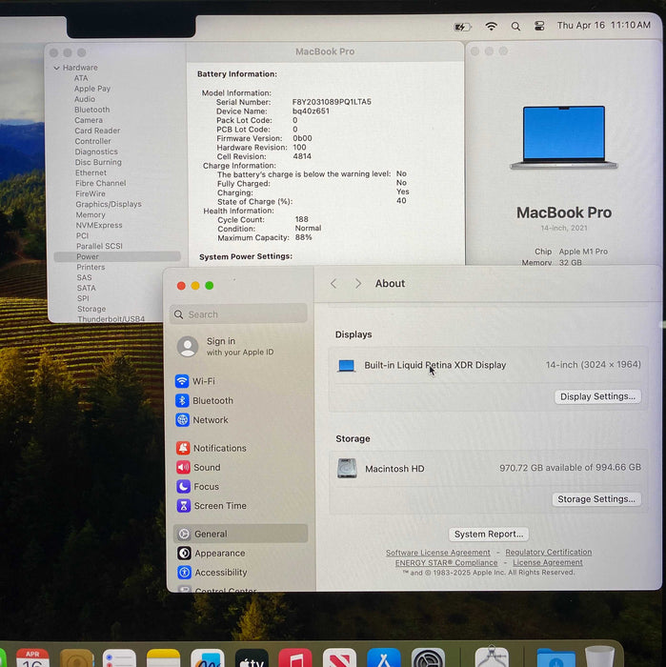
Task: Open Reminders from the Dock
Action: pos(119,657)
